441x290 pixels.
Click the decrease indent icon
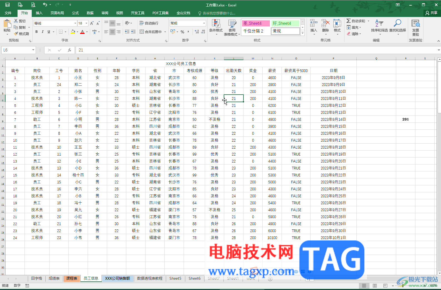click(x=127, y=32)
